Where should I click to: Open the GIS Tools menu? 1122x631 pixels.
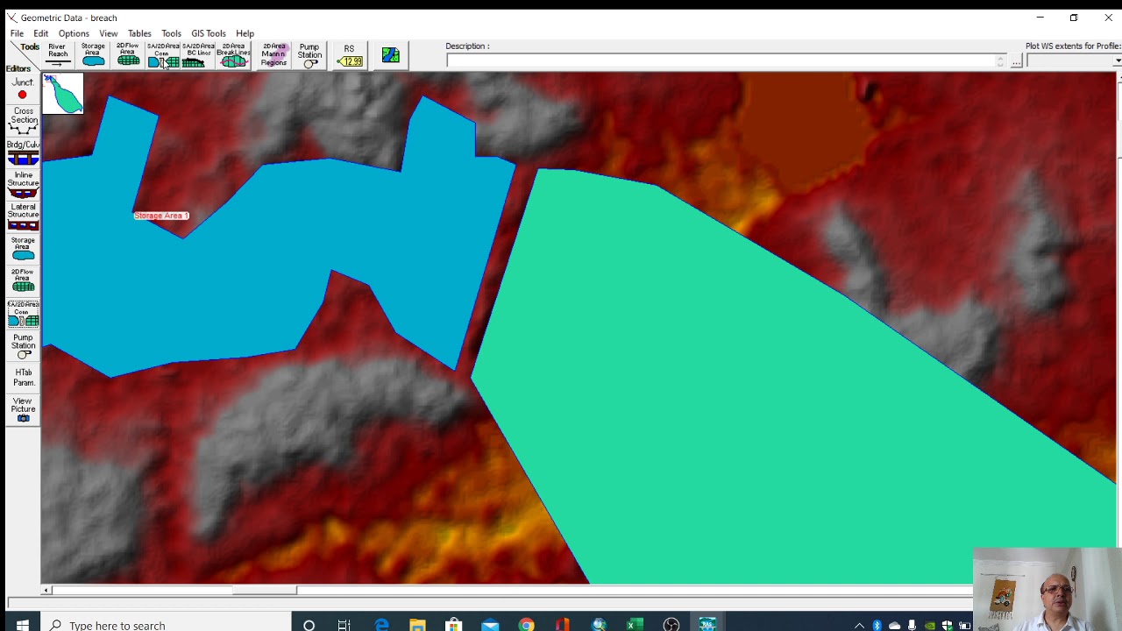209,33
